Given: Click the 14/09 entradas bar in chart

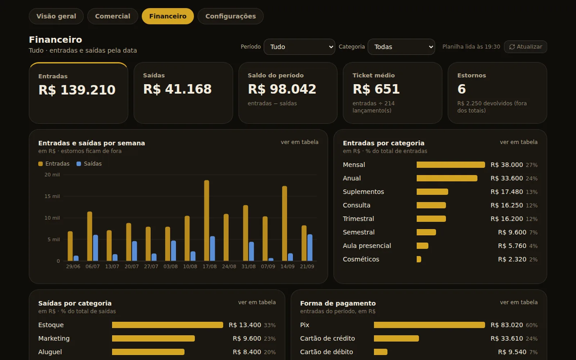Looking at the screenshot, I should coord(284,223).
